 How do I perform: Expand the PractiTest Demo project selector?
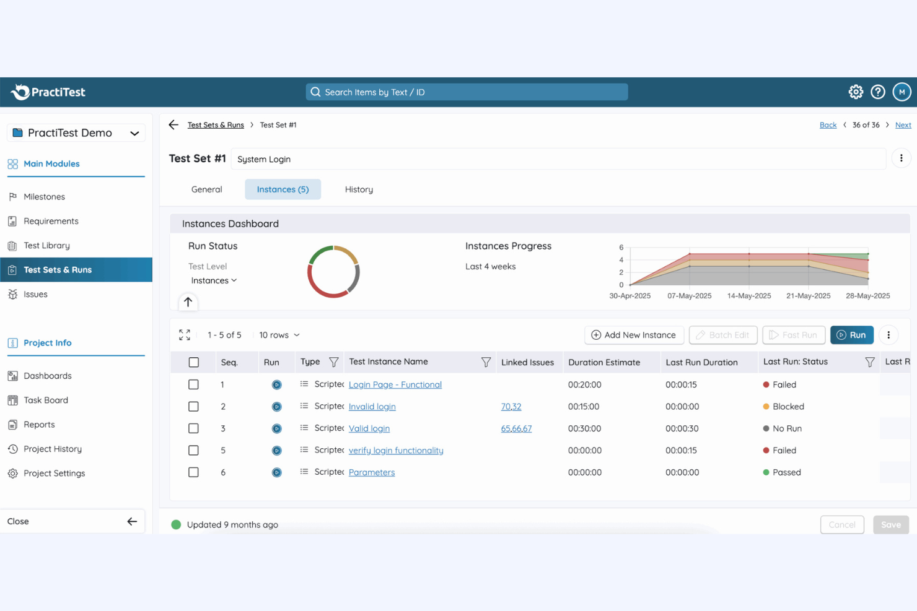click(76, 132)
